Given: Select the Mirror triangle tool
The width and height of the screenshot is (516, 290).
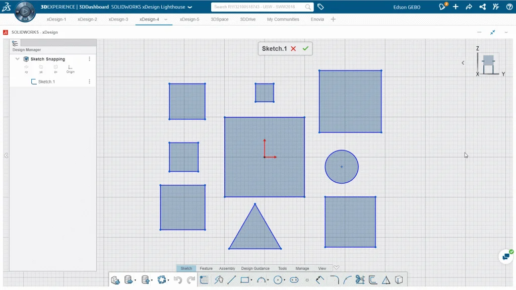Looking at the screenshot, I should [x=386, y=280].
